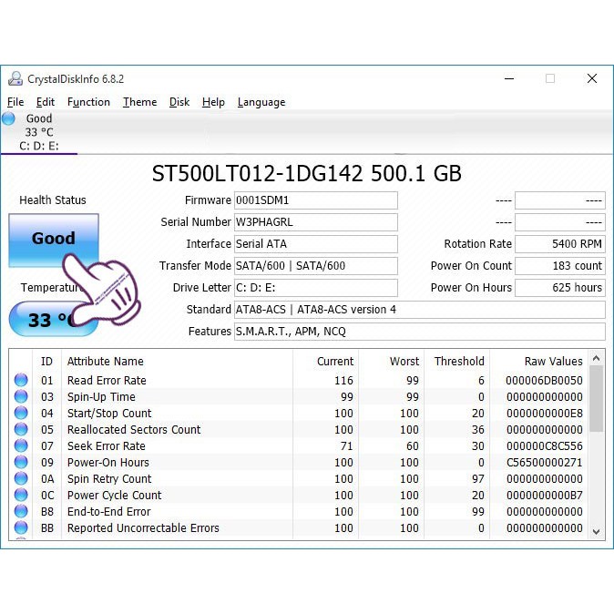Open the Disk menu
Viewport: 614px width, 614px height.
[179, 102]
